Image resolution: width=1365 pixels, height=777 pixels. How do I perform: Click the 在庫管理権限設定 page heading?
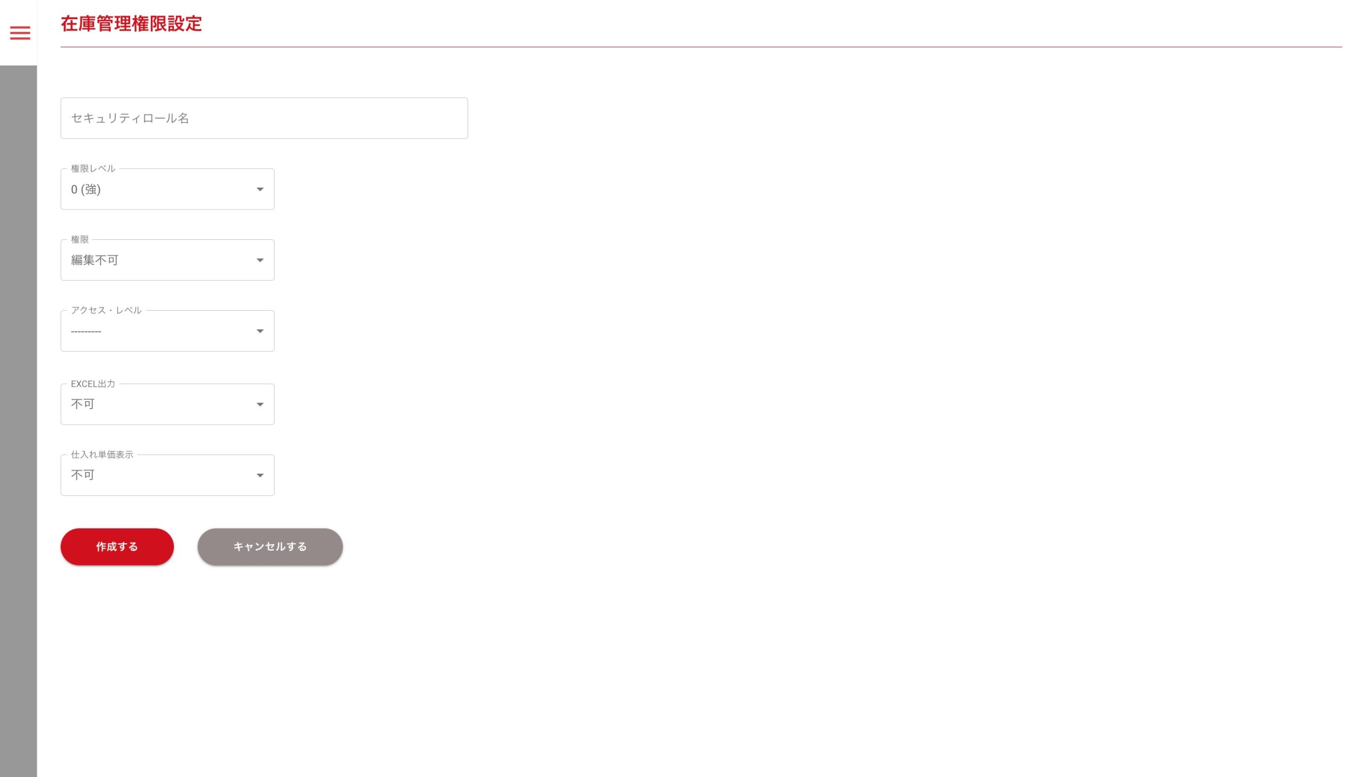click(x=131, y=24)
